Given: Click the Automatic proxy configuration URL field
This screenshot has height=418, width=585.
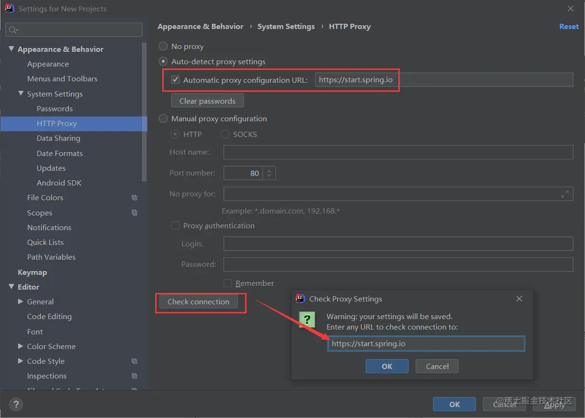Looking at the screenshot, I should (444, 80).
